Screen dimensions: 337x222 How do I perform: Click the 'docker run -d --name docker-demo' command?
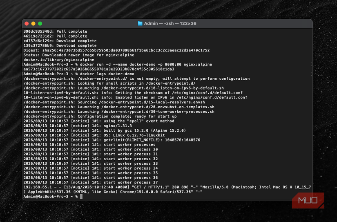(x=146, y=65)
